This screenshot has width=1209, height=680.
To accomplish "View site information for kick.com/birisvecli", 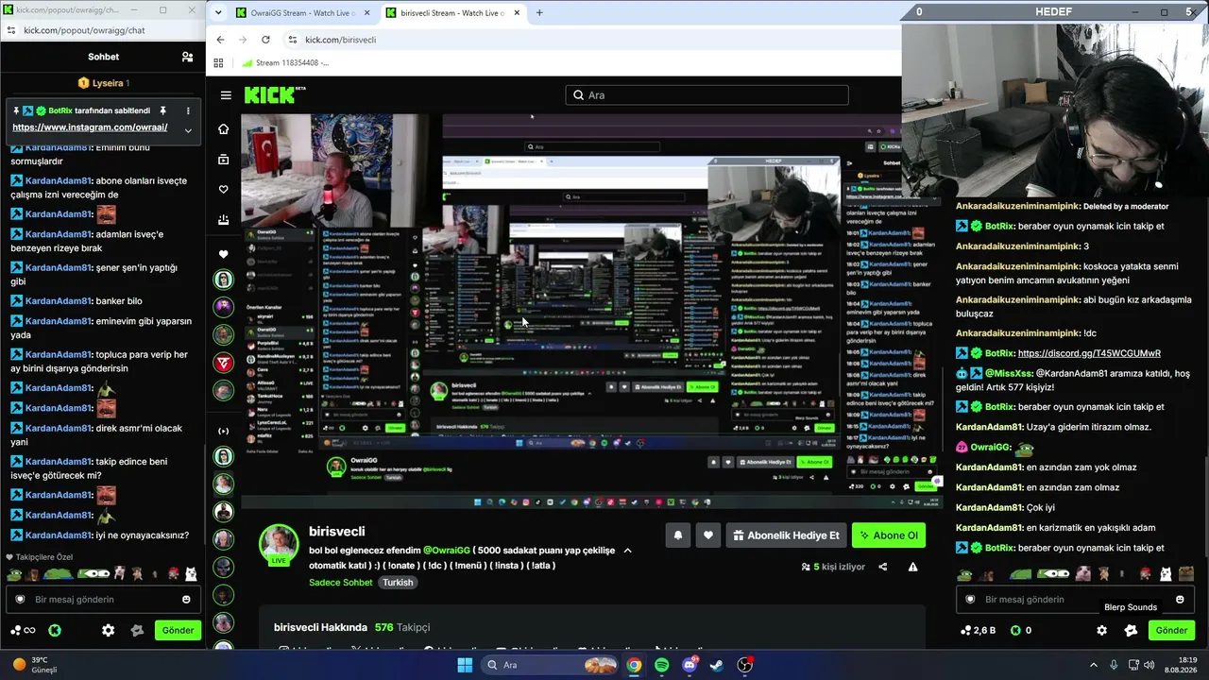I will (293, 40).
